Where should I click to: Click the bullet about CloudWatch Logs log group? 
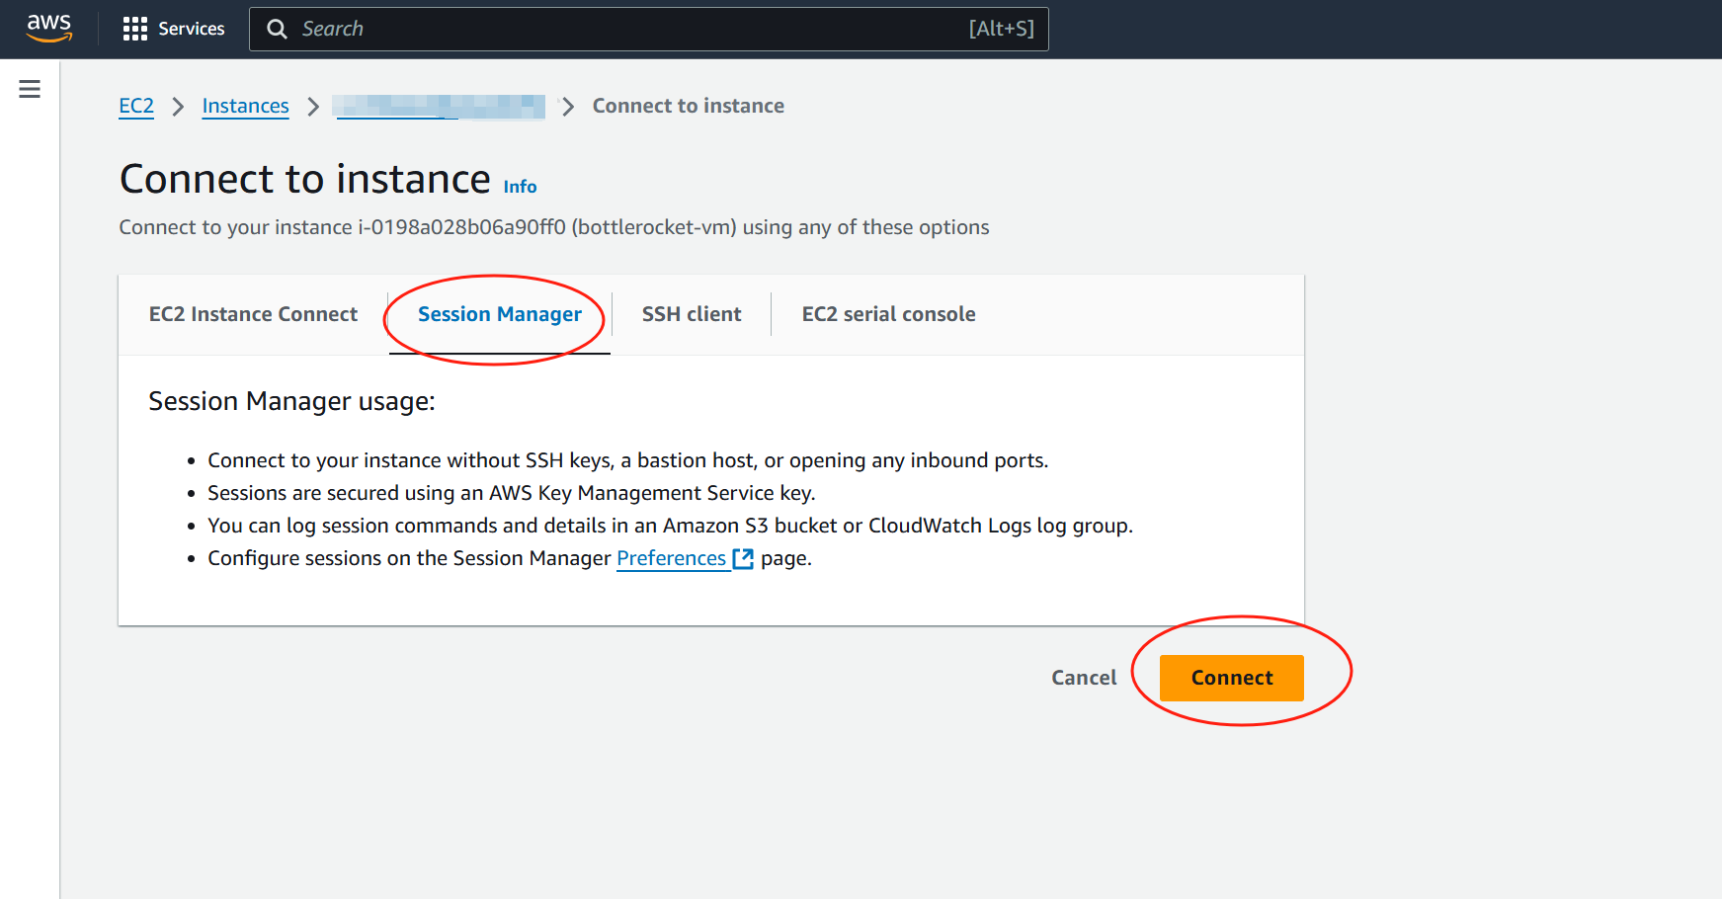pyautogui.click(x=670, y=526)
